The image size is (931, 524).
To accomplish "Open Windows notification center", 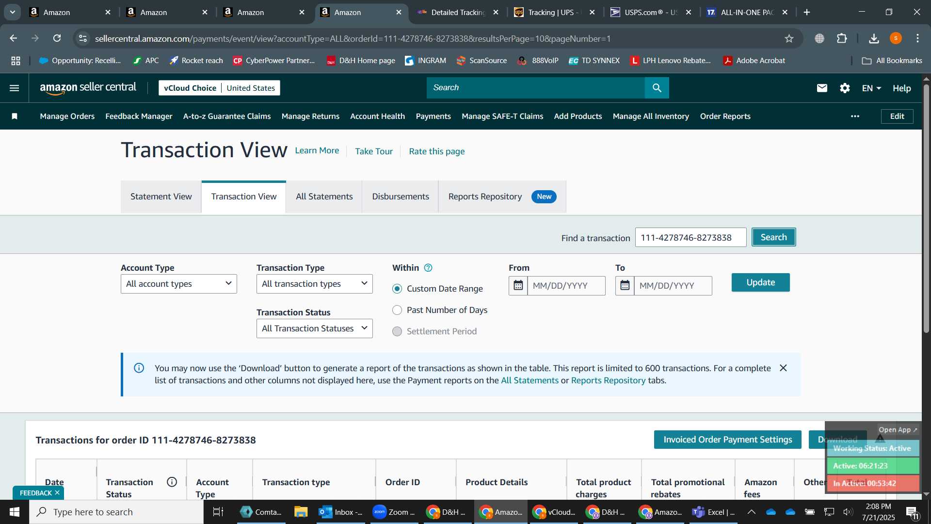I will (912, 512).
